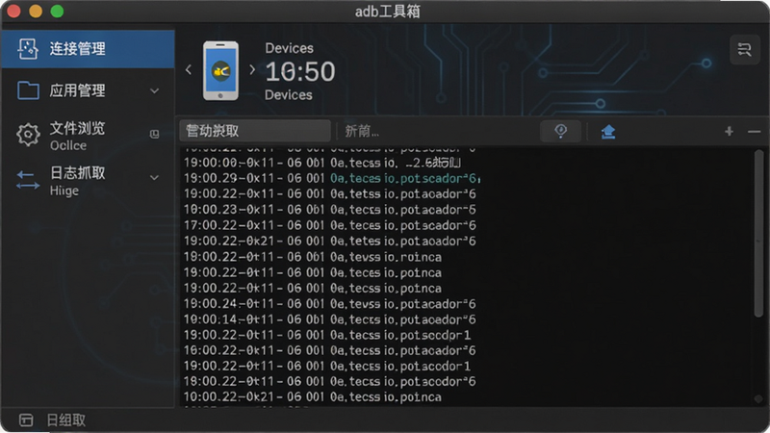
Task: Expand the 应用管理 chevron
Action: point(154,90)
